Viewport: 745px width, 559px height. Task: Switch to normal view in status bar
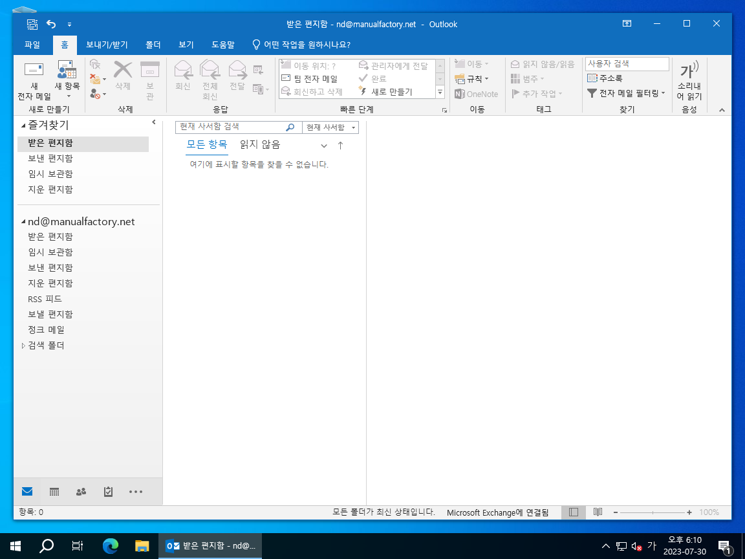pyautogui.click(x=574, y=512)
